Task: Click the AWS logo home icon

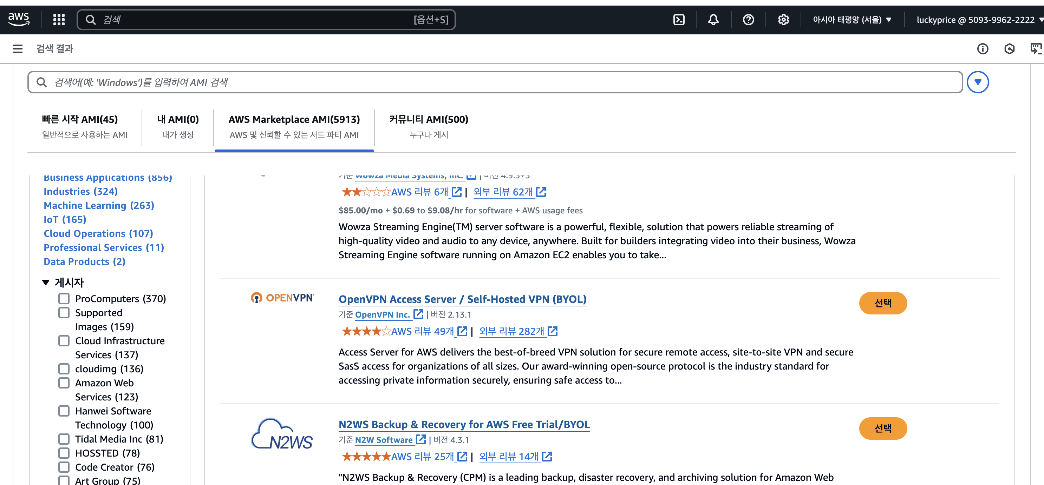Action: (19, 19)
